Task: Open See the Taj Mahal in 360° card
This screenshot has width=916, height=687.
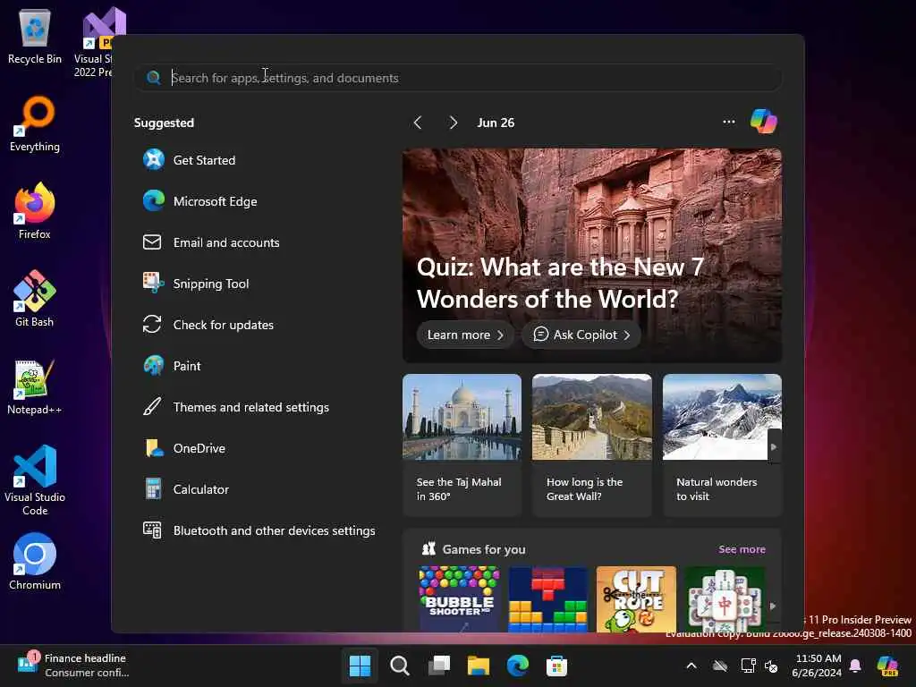Action: [x=462, y=445]
